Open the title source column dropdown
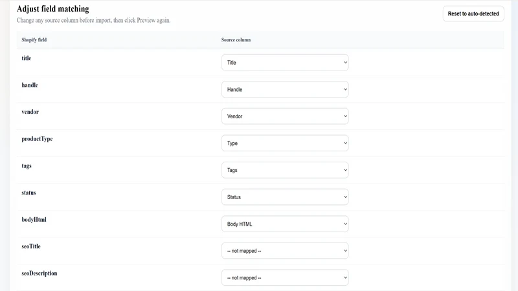This screenshot has width=518, height=291. [285, 63]
